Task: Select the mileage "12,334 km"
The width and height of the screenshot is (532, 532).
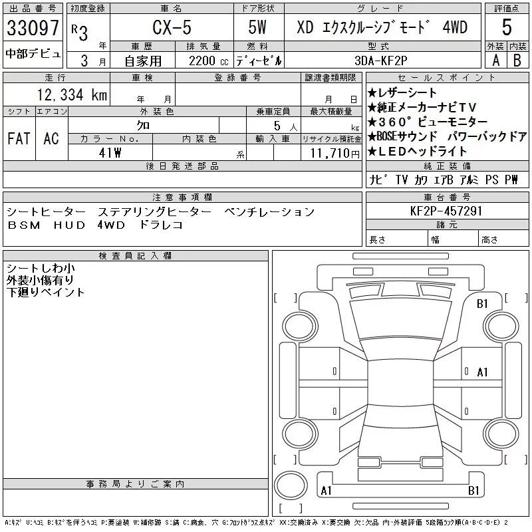Action: [72, 95]
